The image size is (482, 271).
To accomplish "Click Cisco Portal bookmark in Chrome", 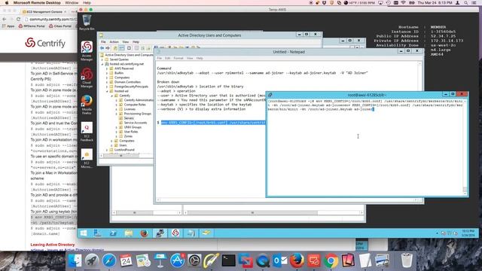I will pyautogui.click(x=60, y=26).
